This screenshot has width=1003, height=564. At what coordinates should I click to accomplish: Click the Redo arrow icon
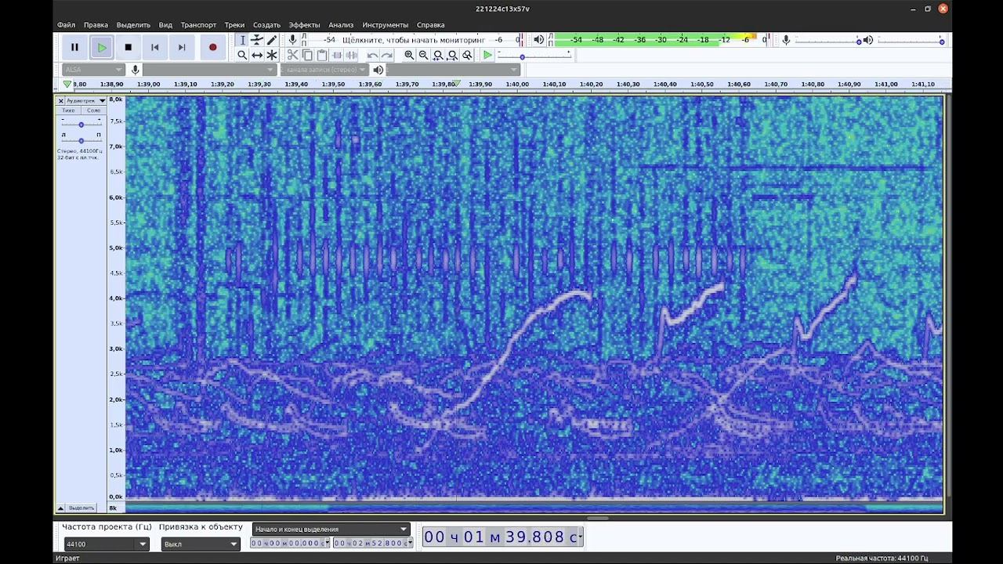coord(387,55)
